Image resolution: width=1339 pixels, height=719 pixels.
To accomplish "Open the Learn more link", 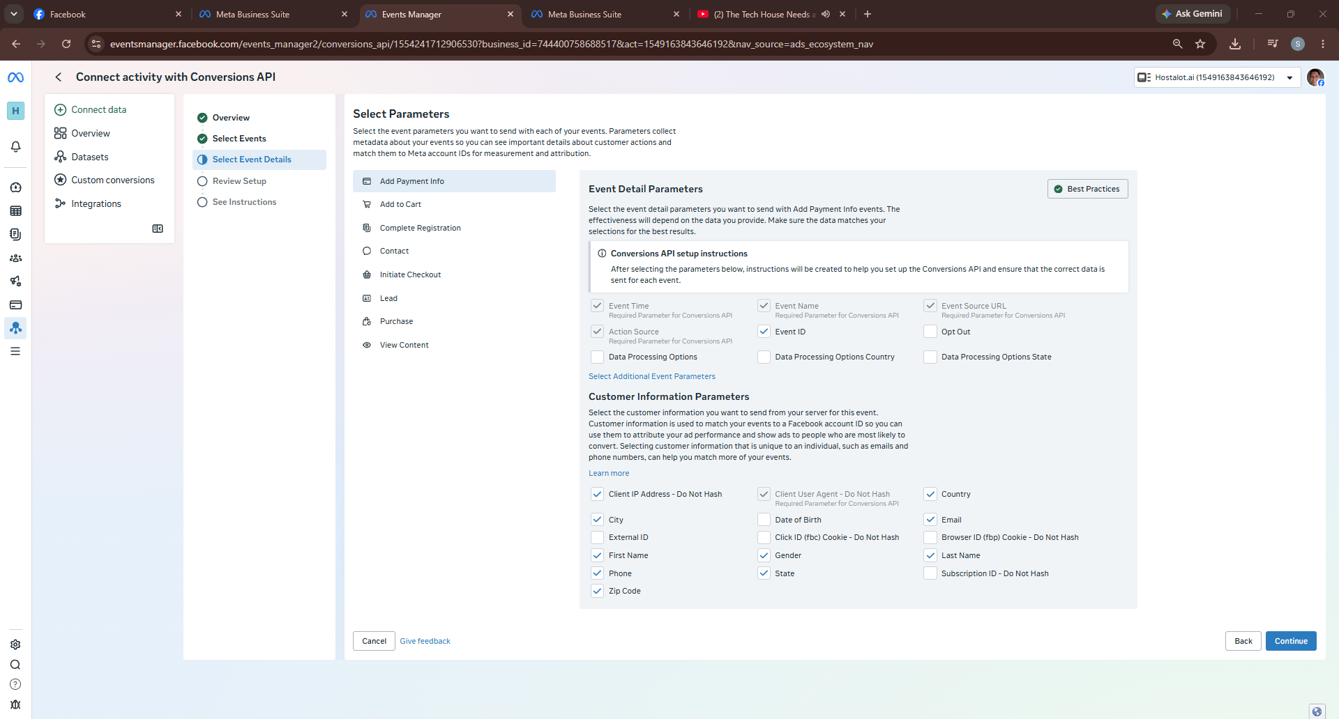I will (608, 473).
